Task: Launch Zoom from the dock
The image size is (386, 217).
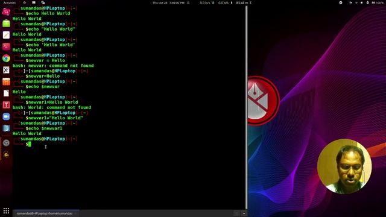Action: tap(6, 116)
